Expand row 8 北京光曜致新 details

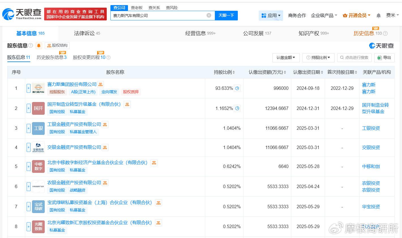(x=29, y=226)
